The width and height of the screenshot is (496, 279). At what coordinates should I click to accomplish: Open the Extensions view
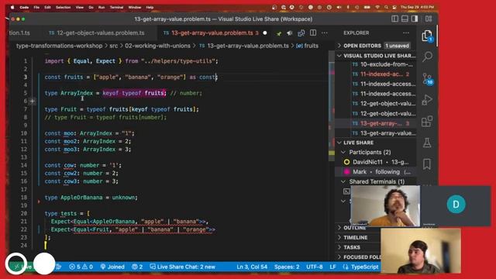[x=427, y=121]
